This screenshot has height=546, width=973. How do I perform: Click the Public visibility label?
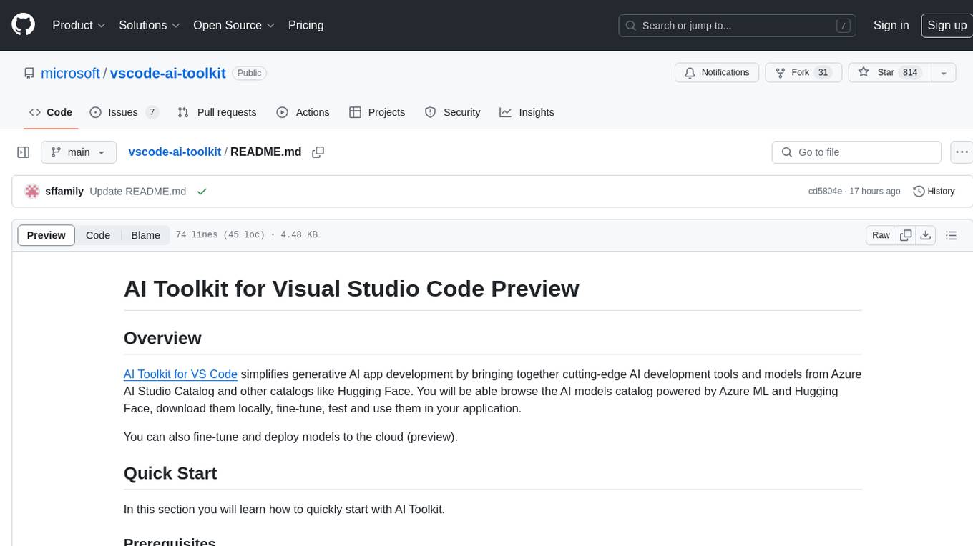point(249,73)
